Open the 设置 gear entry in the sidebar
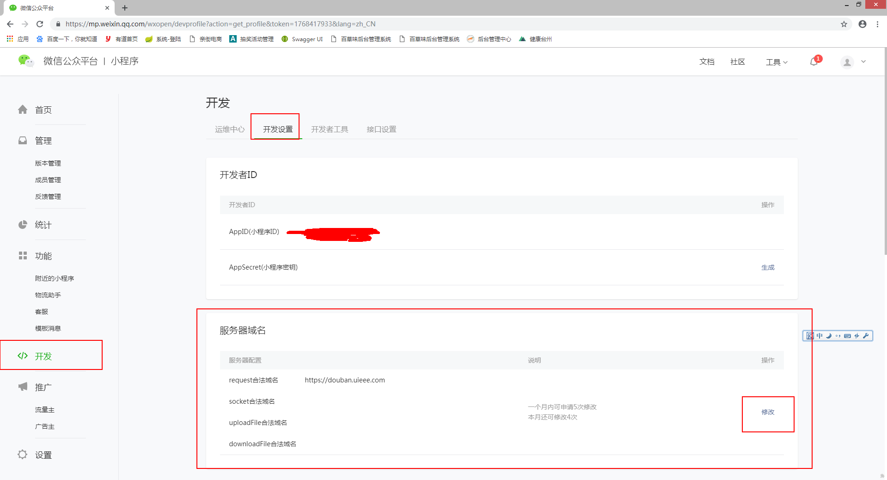This screenshot has width=887, height=480. pos(43,455)
